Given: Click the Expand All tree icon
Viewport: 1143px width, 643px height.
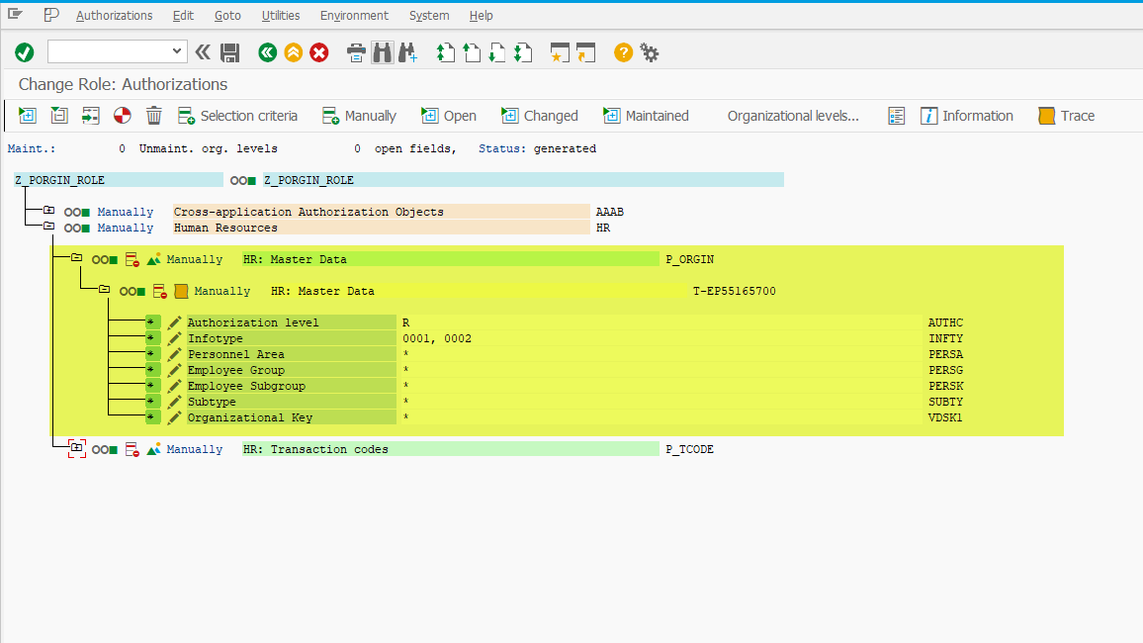Looking at the screenshot, I should coord(27,115).
